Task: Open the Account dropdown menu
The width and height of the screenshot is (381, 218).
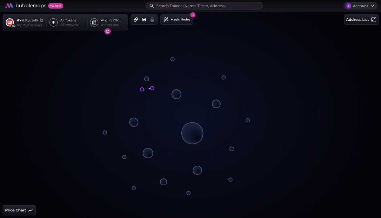Action: coord(361,6)
